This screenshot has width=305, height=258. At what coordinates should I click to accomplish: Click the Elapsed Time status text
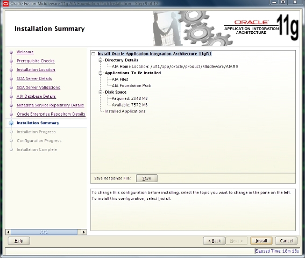(277, 251)
